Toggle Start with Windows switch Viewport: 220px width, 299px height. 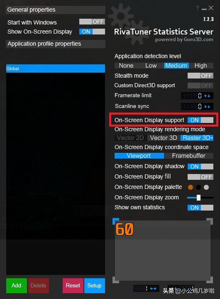click(92, 22)
